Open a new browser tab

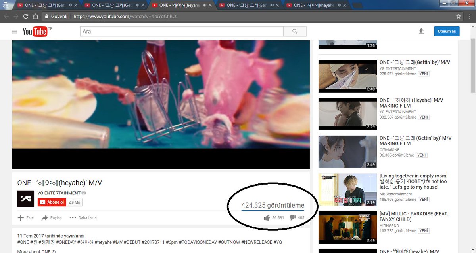tap(357, 6)
